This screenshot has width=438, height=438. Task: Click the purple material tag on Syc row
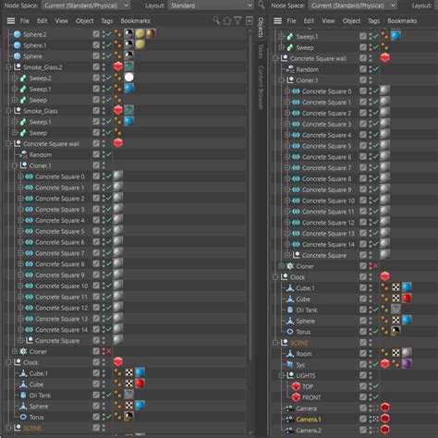coord(407,364)
